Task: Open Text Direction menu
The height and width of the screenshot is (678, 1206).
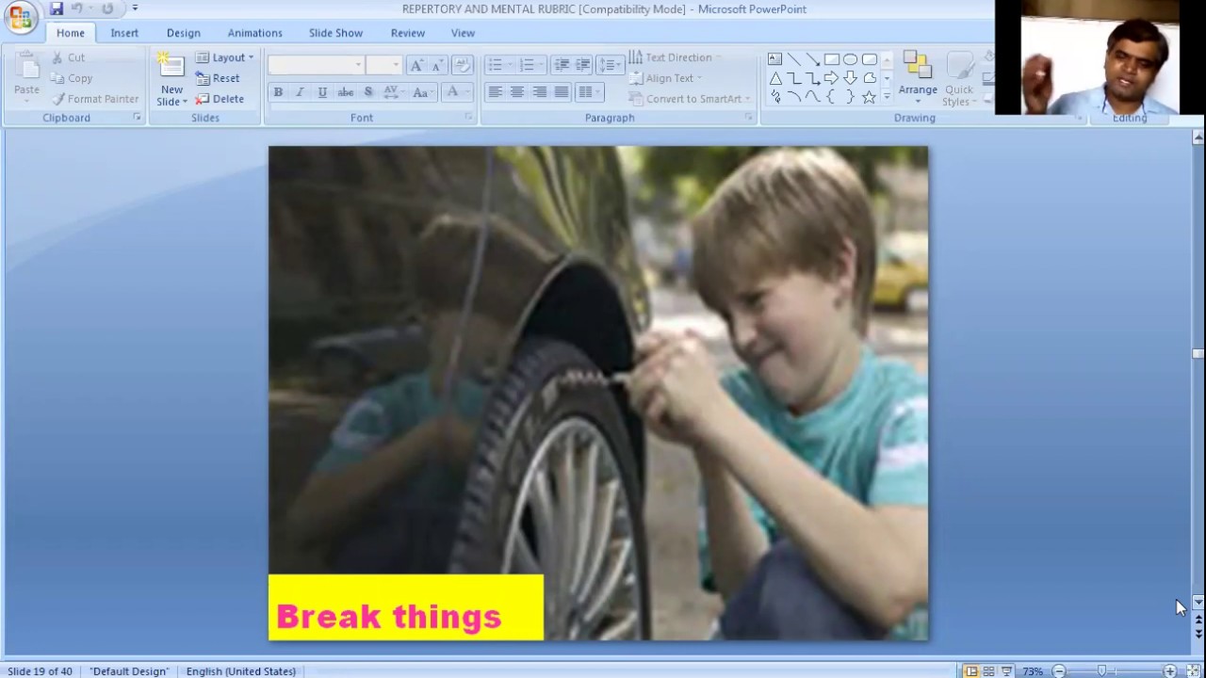Action: coord(674,57)
